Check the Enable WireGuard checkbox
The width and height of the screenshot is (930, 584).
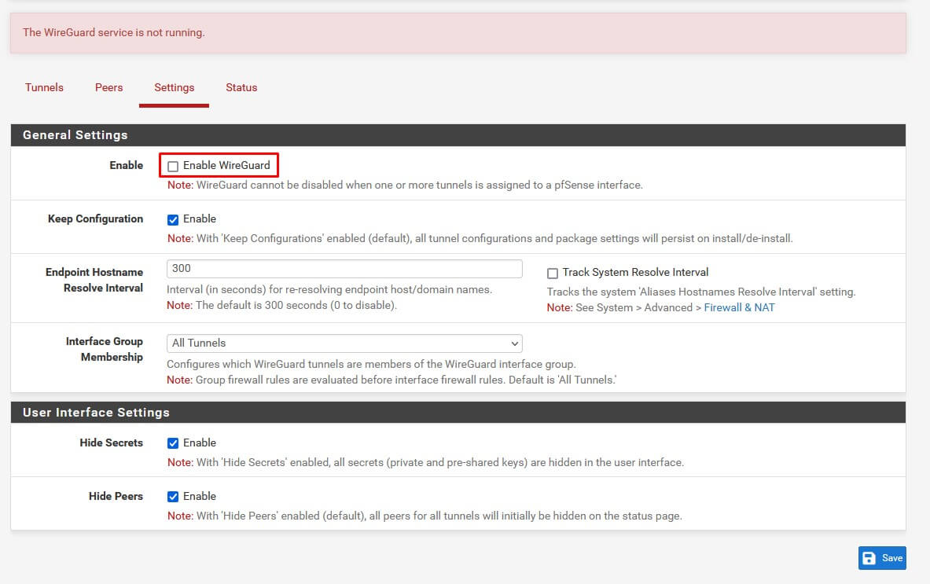[x=173, y=166]
